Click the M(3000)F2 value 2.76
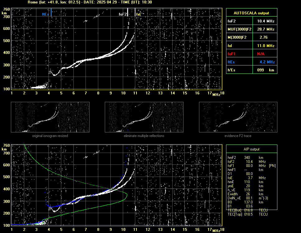Viewport: 301px width, 233px height. click(x=264, y=37)
